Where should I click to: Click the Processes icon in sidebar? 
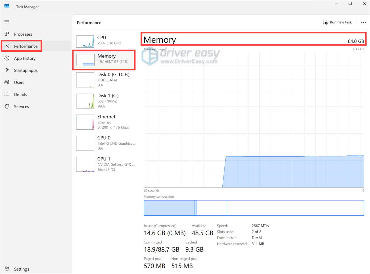(x=7, y=34)
